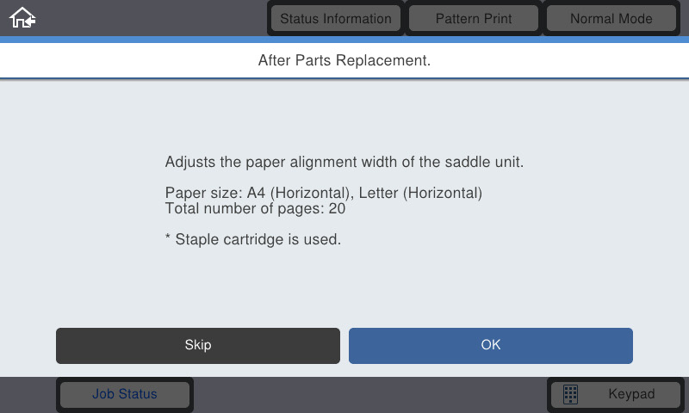The image size is (689, 413).
Task: Switch to Normal Mode
Action: click(x=611, y=18)
